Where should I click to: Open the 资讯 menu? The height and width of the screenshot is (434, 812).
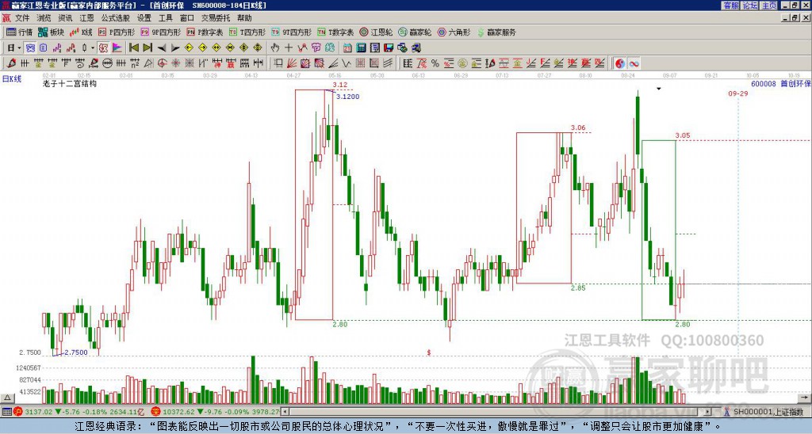click(x=65, y=18)
